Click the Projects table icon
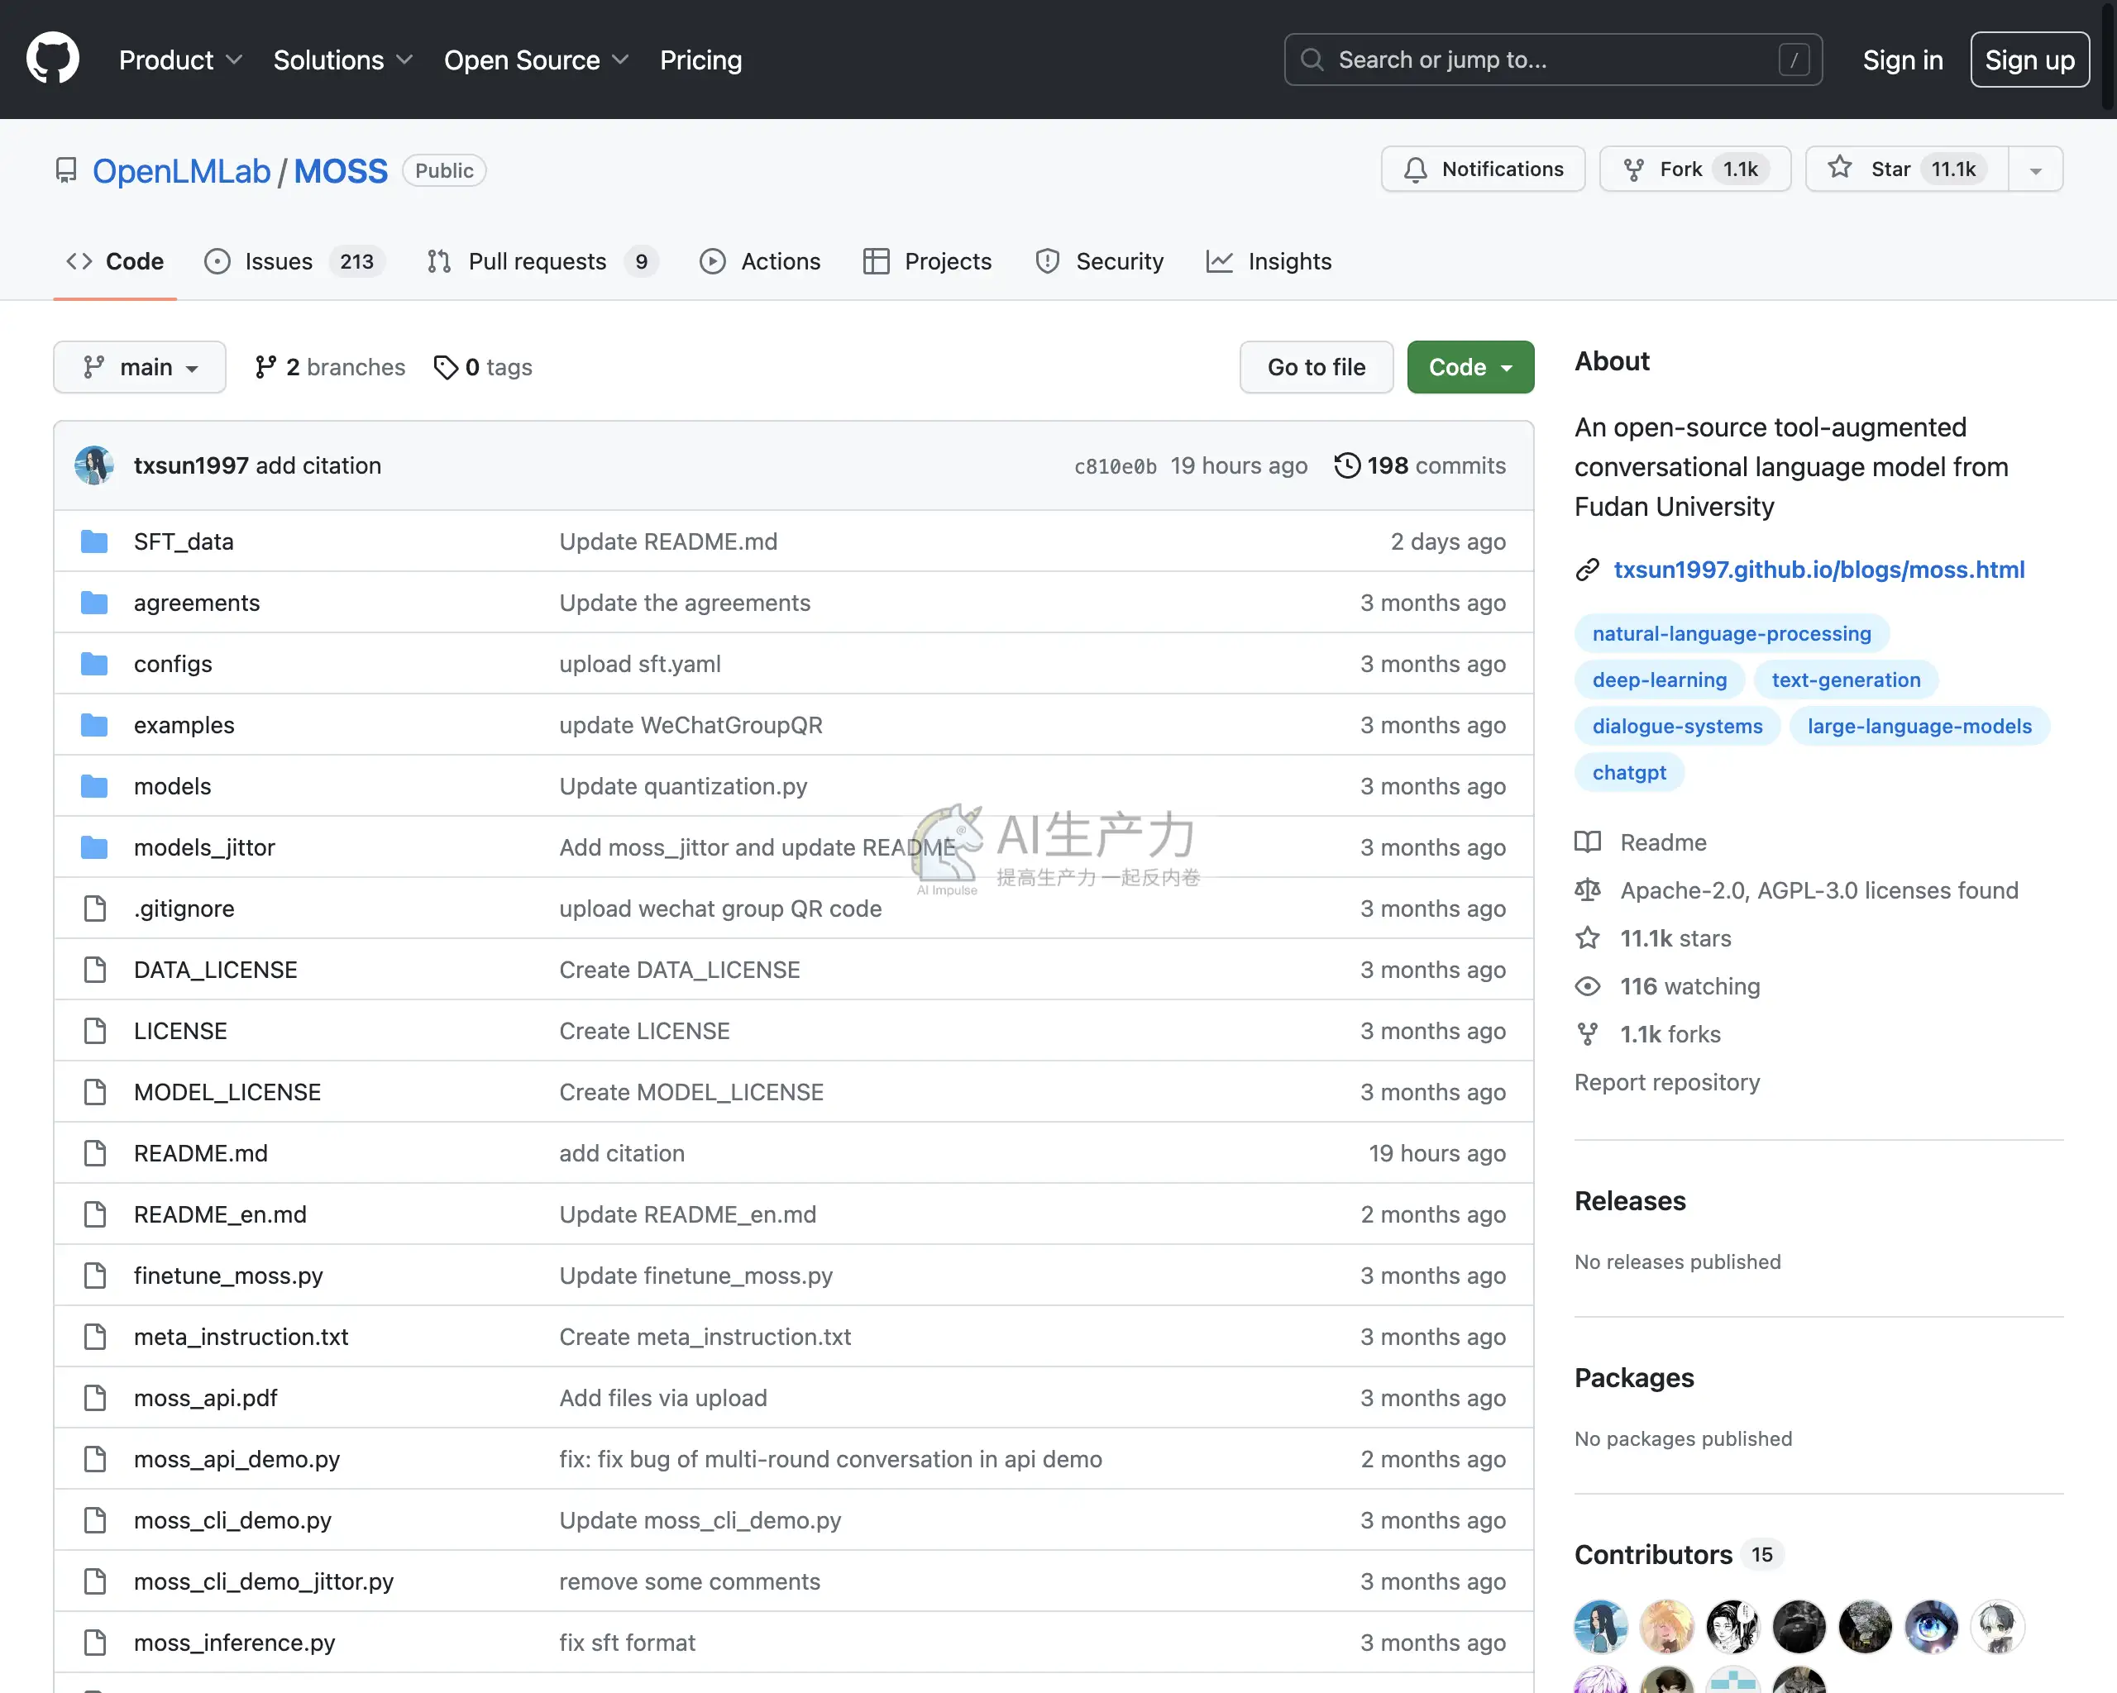Screen dimensions: 2117x1693 pyautogui.click(x=876, y=261)
